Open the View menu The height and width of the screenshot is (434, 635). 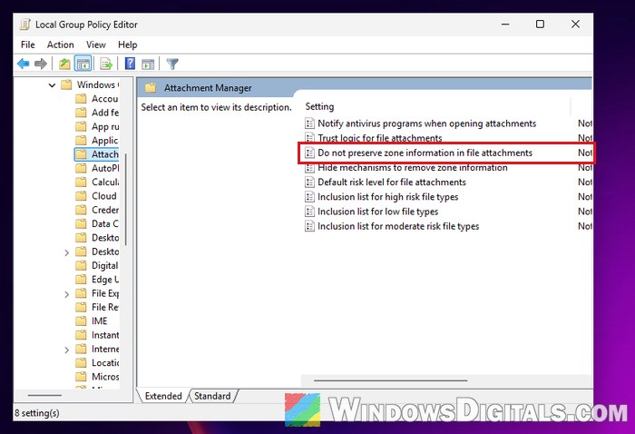[x=96, y=44]
